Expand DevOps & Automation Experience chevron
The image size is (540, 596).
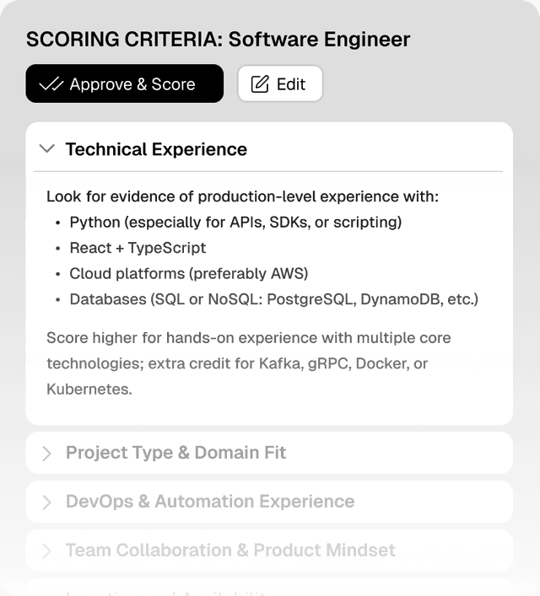pyautogui.click(x=47, y=502)
